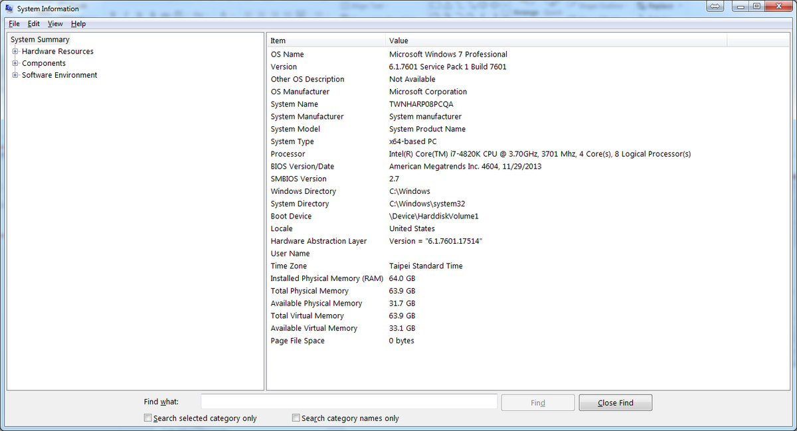Enable Search selected category only checkbox

(148, 418)
